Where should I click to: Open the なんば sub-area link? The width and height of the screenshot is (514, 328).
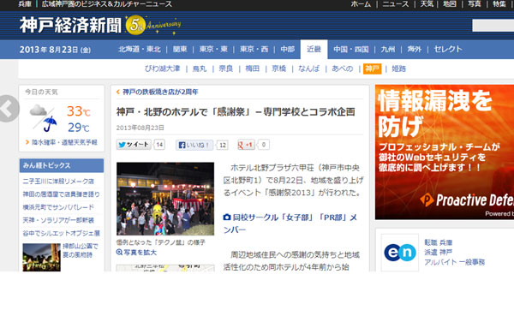click(x=308, y=69)
